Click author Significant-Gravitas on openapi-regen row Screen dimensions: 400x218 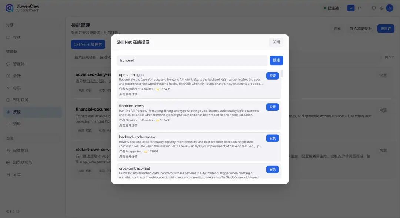pos(140,89)
